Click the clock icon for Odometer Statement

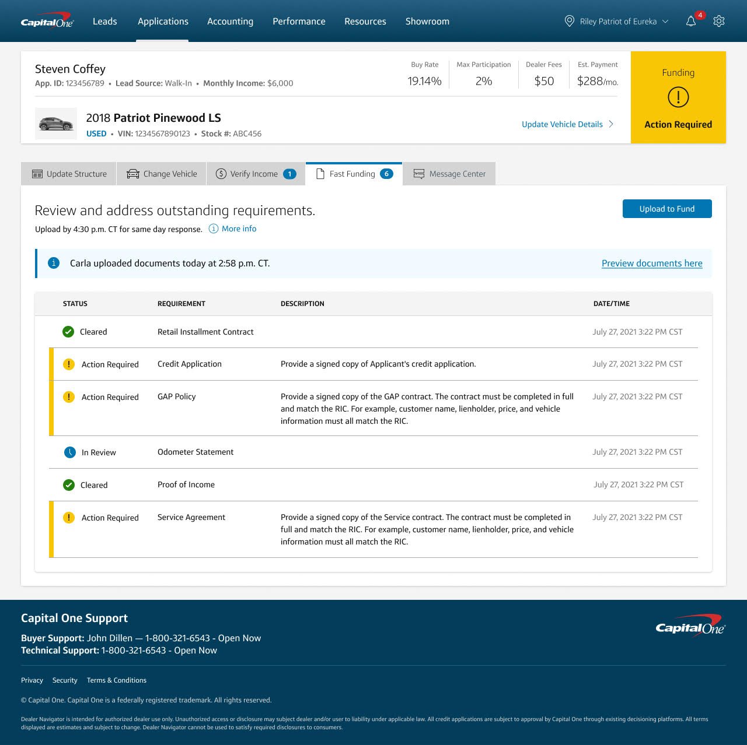(70, 452)
